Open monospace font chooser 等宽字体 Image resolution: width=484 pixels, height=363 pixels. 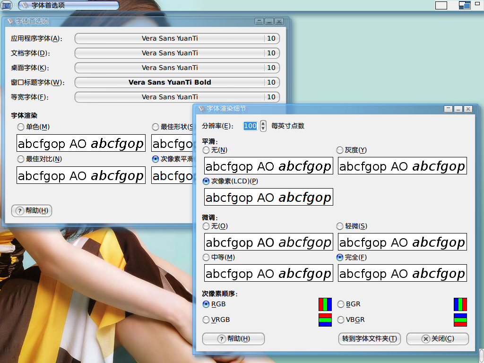177,97
